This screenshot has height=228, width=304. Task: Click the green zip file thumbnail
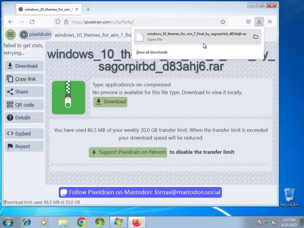tap(69, 97)
